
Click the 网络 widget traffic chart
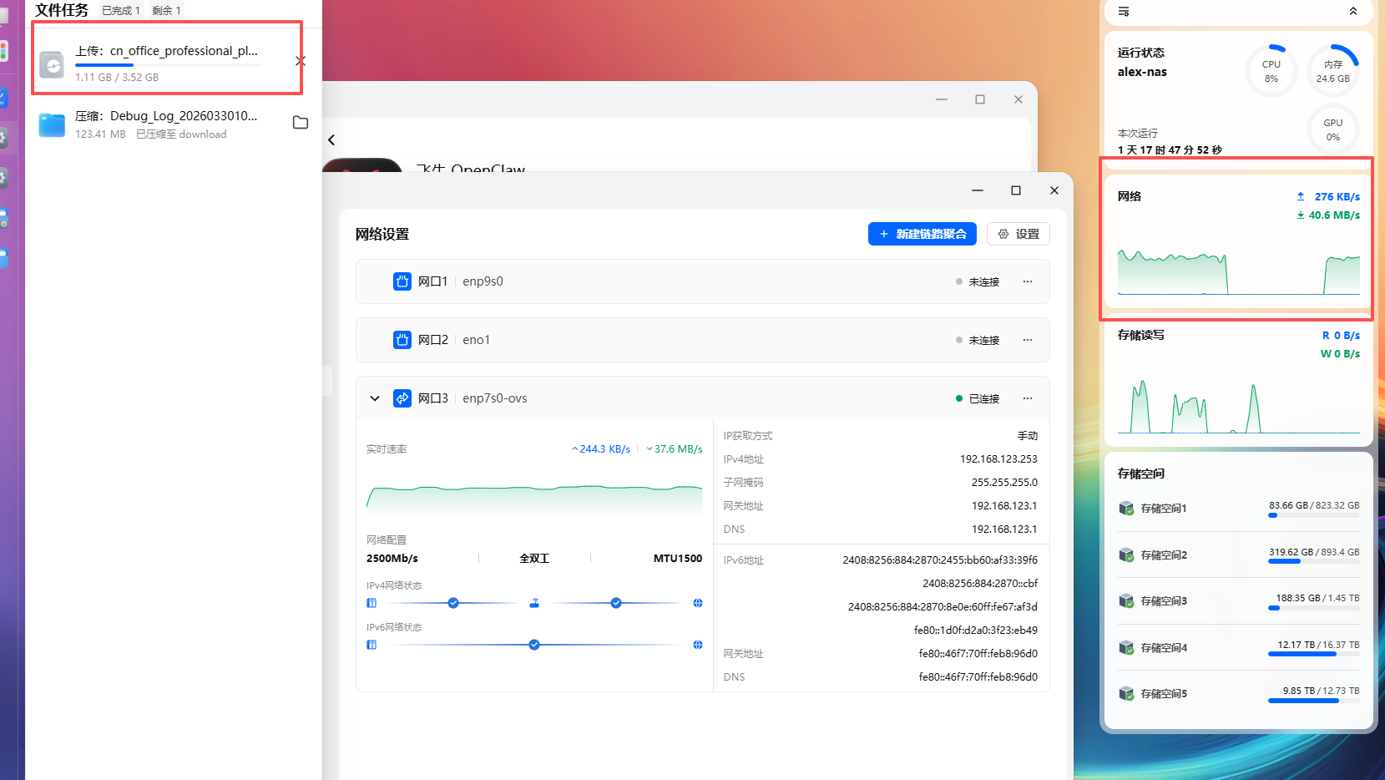pos(1239,271)
